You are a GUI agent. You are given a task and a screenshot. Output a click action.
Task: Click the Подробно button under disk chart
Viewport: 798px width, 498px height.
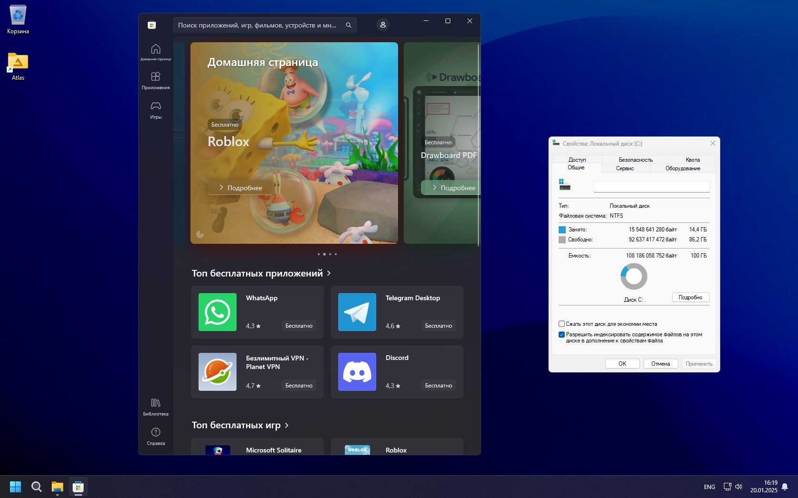(690, 297)
